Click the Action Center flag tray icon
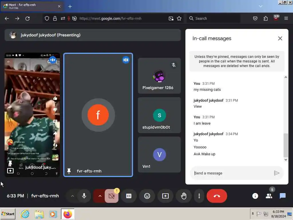This screenshot has width=293, height=220. 259,213
